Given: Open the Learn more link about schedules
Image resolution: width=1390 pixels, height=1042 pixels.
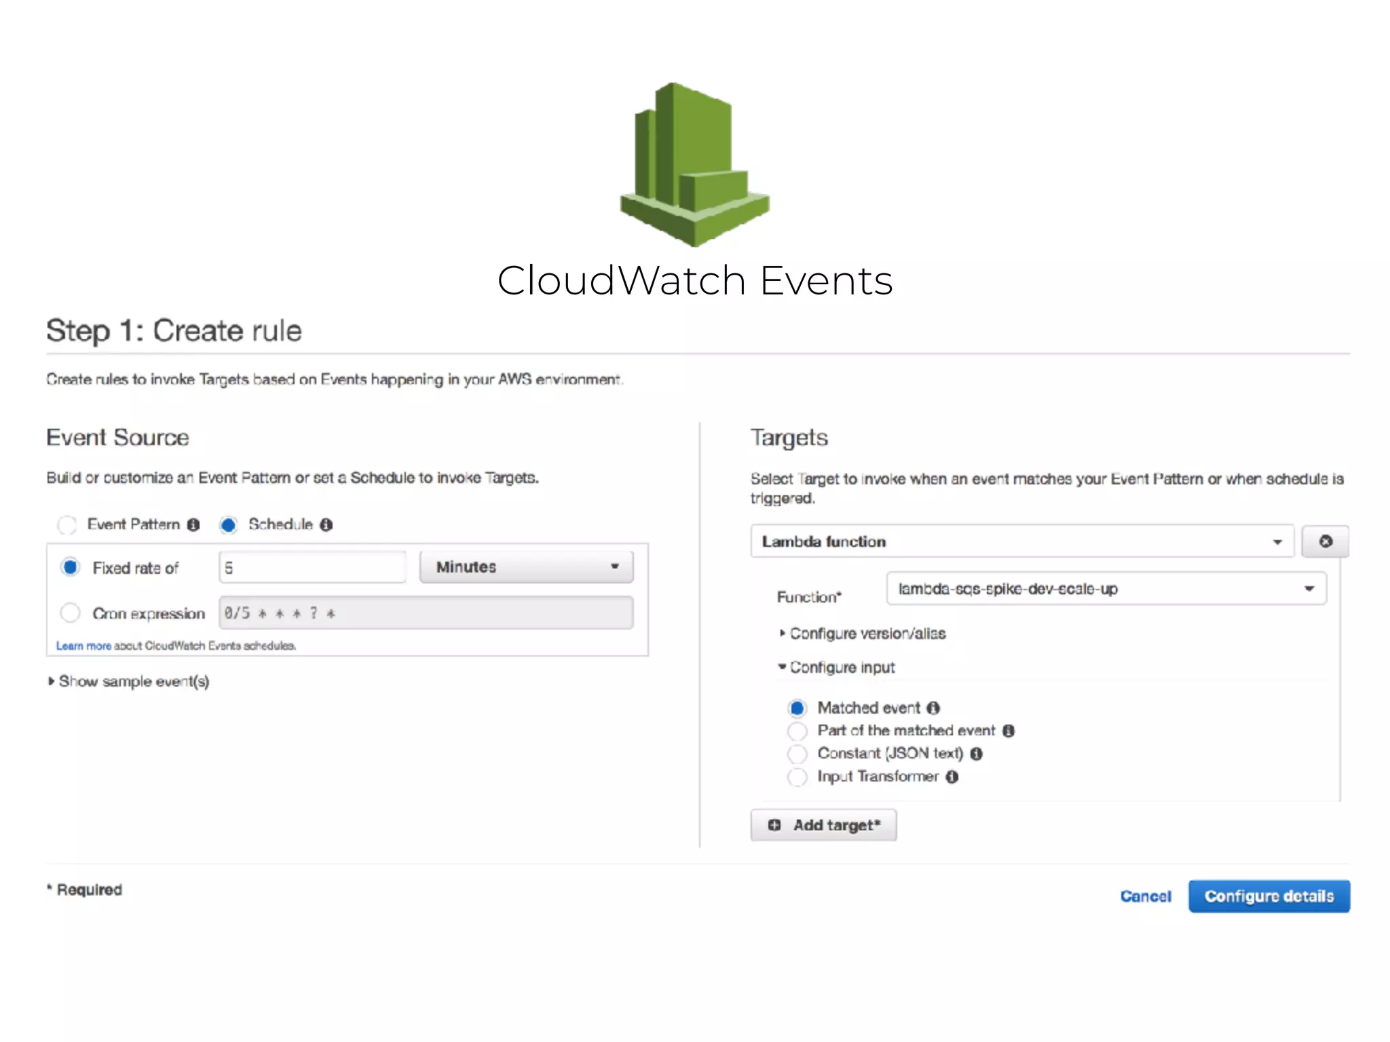Looking at the screenshot, I should point(83,646).
